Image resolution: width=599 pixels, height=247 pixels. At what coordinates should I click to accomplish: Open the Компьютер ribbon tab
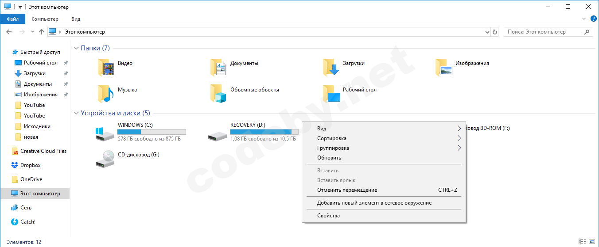pyautogui.click(x=45, y=19)
